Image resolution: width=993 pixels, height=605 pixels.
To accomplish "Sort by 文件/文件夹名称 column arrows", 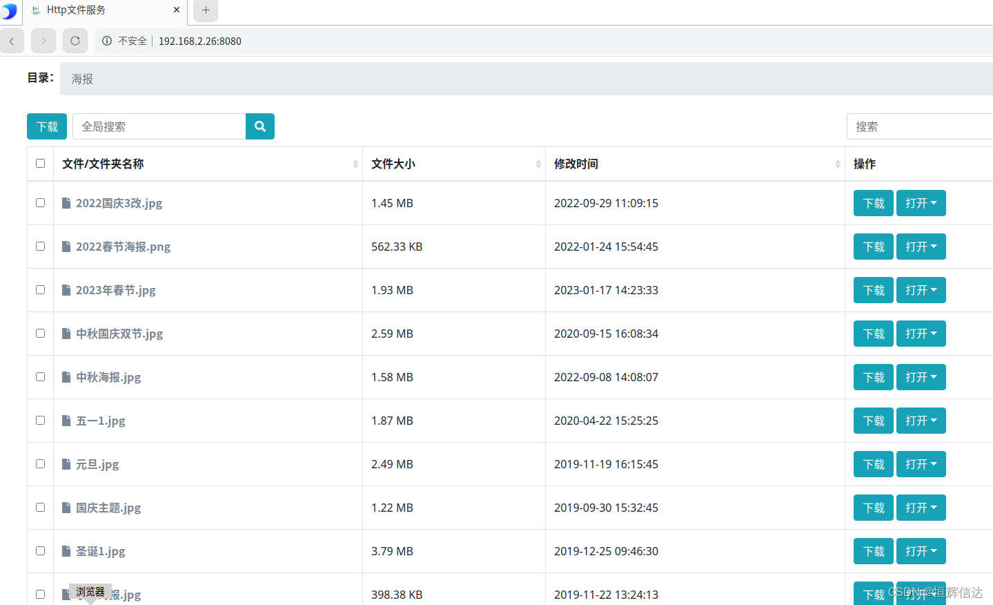I will click(355, 164).
